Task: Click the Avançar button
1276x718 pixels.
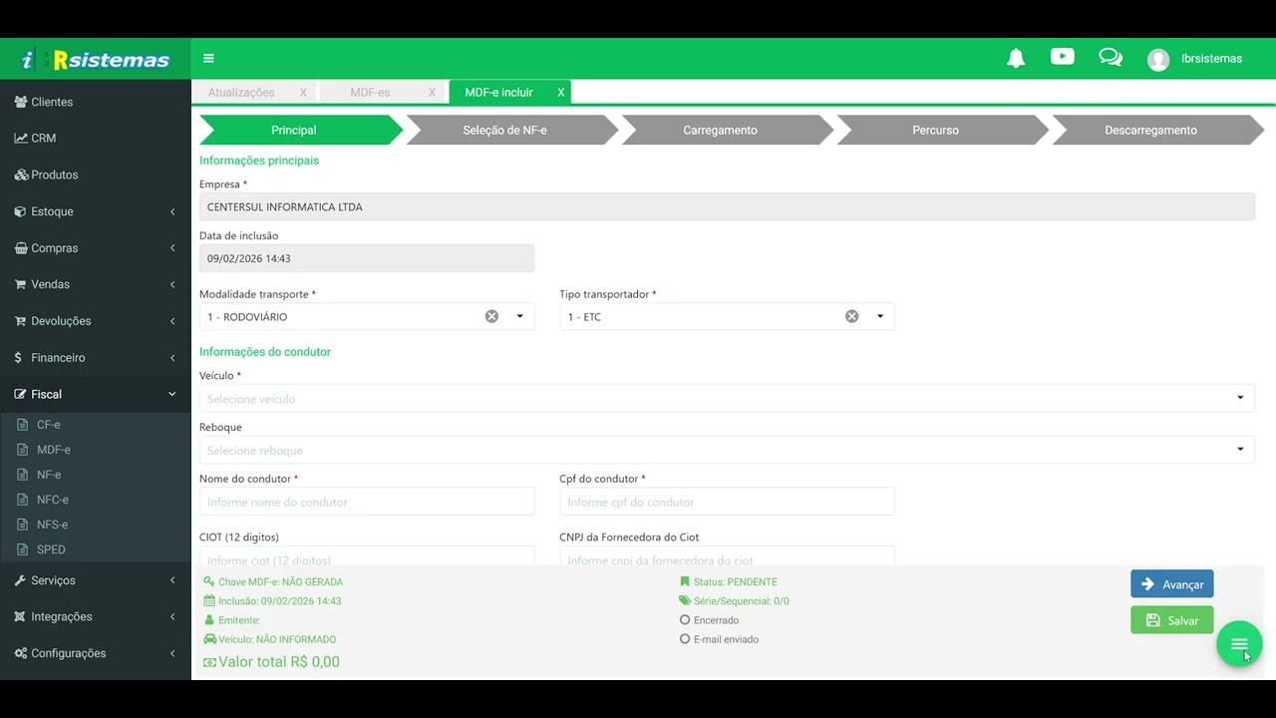Action: (x=1172, y=584)
